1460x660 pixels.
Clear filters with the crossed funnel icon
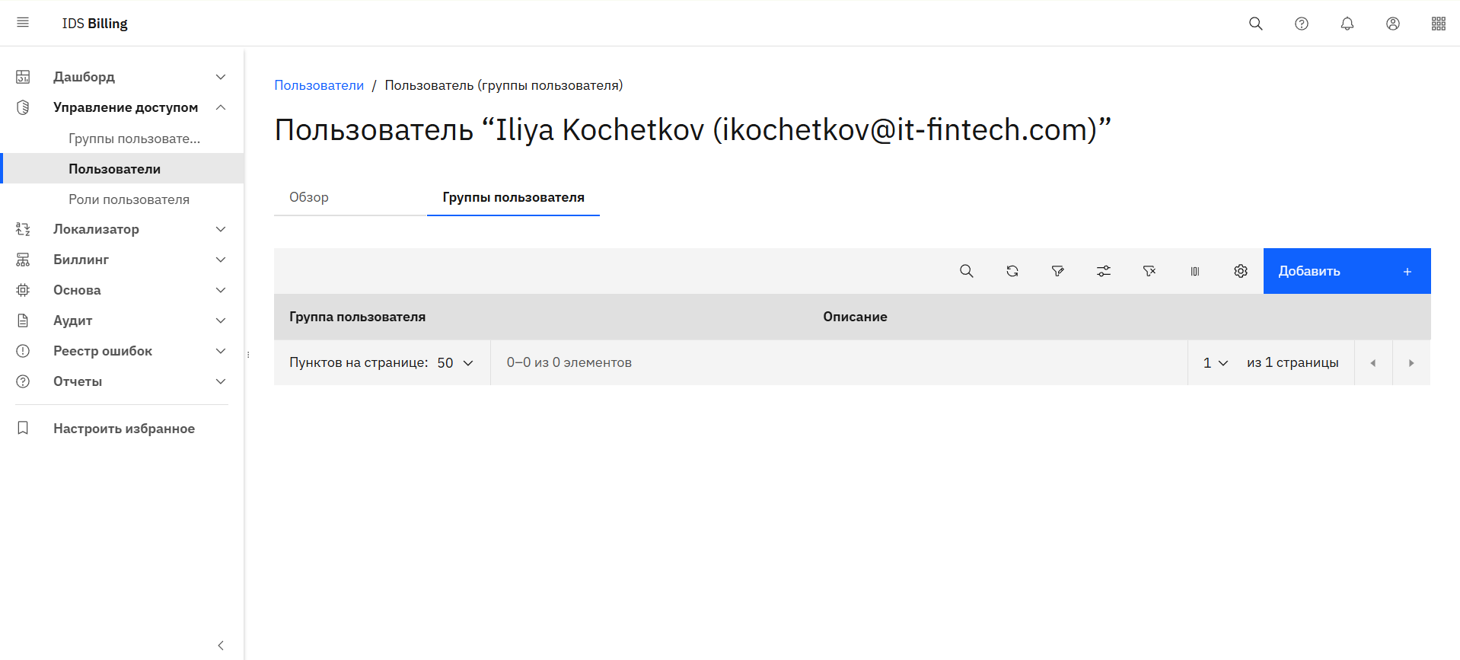coord(1149,271)
